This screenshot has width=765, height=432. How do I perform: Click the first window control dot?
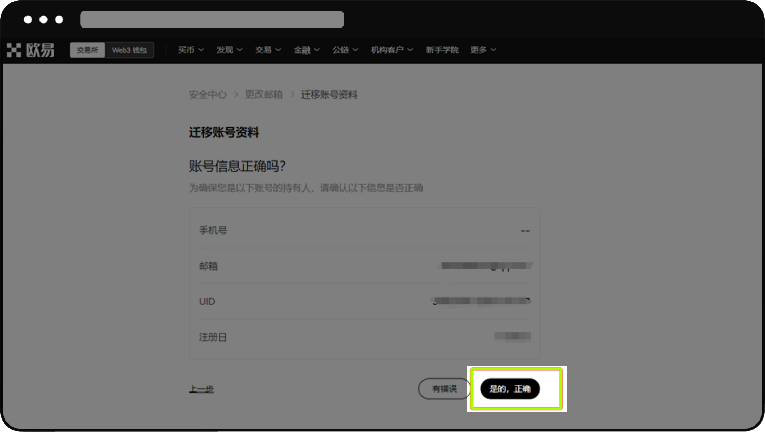tap(28, 20)
